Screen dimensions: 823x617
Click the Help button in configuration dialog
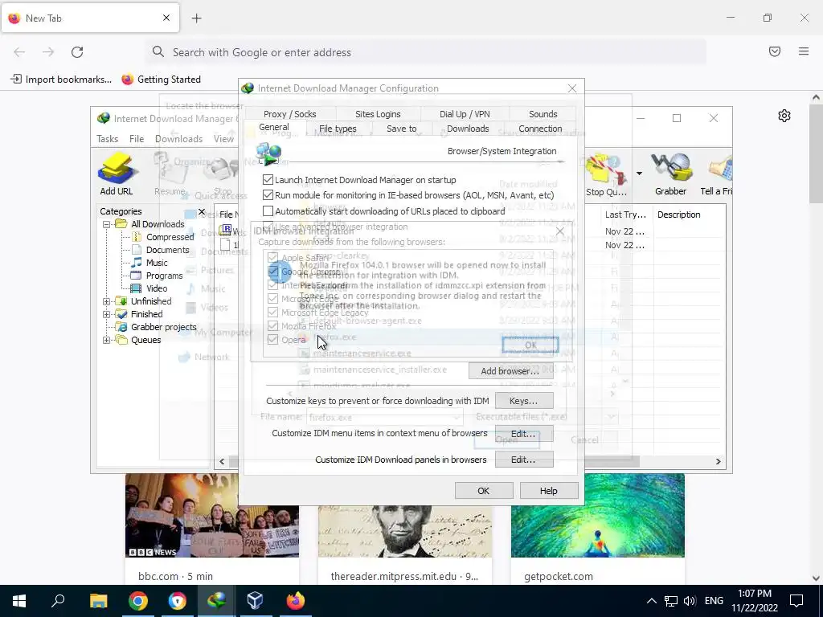pyautogui.click(x=548, y=491)
